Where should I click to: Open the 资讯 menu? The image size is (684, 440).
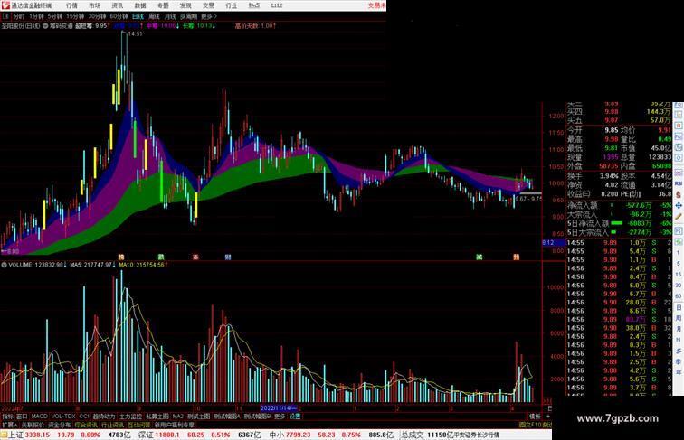[117, 5]
